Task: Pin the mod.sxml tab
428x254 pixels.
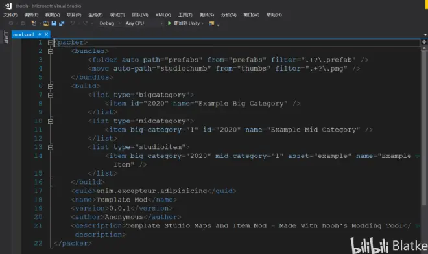Action: coord(40,34)
